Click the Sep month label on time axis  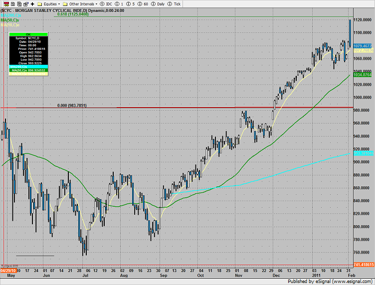point(164,276)
